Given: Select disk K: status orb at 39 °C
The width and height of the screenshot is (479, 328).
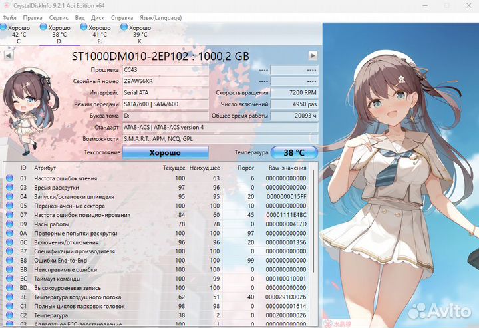Looking at the screenshot, I should pyautogui.click(x=124, y=27).
